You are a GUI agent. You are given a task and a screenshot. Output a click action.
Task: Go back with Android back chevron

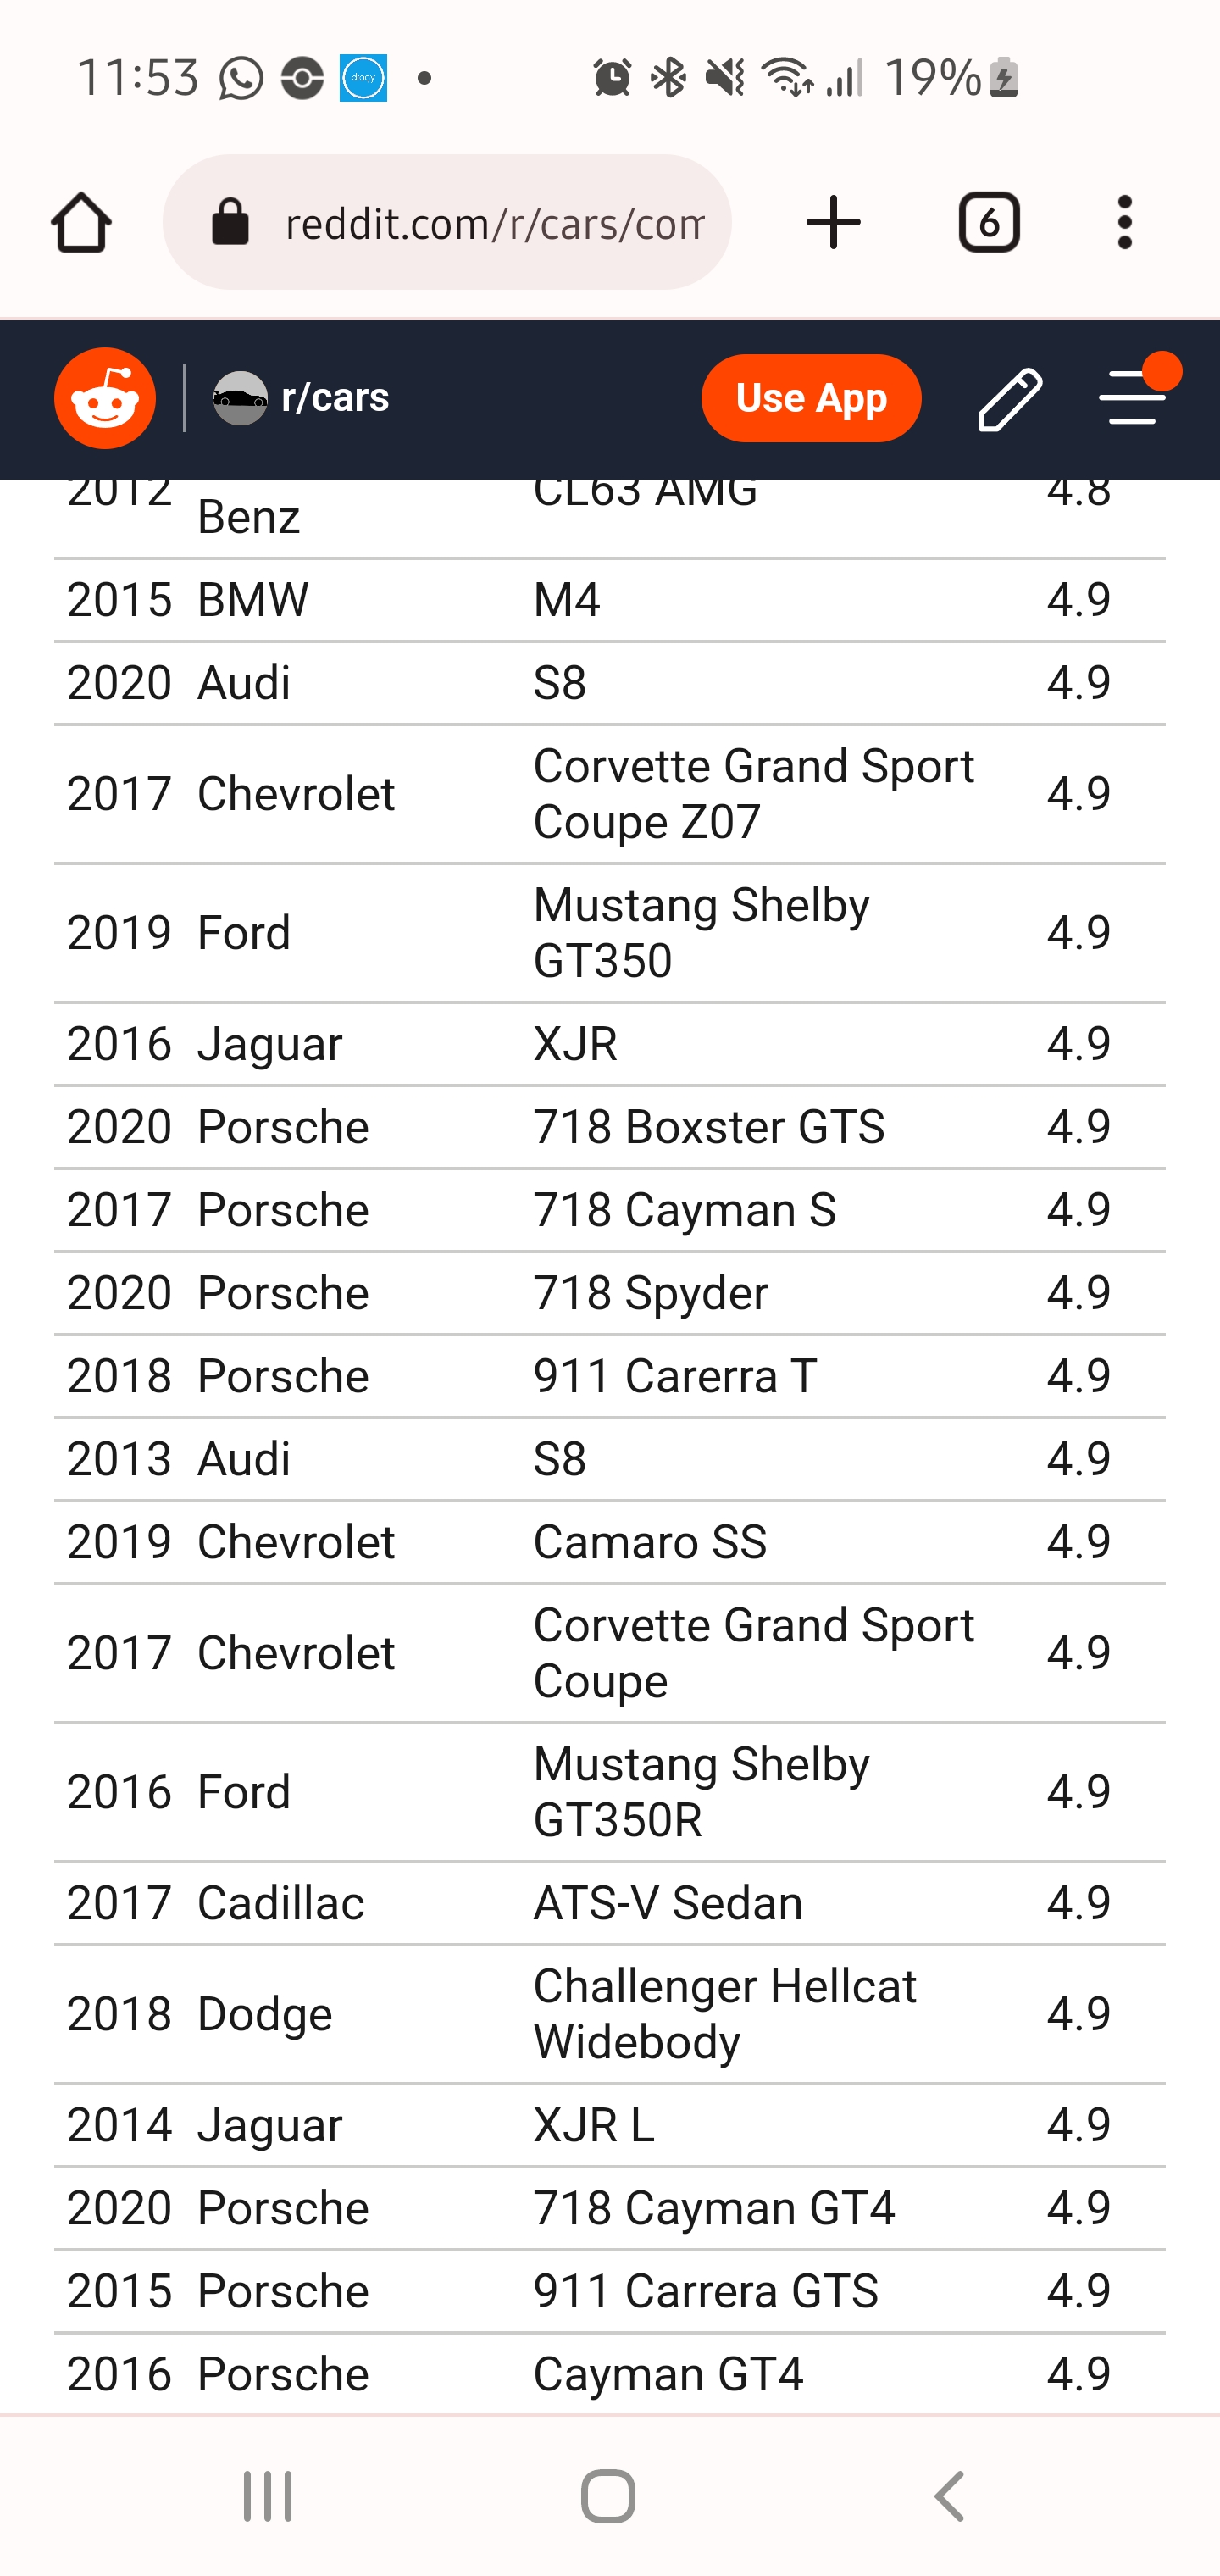949,2496
